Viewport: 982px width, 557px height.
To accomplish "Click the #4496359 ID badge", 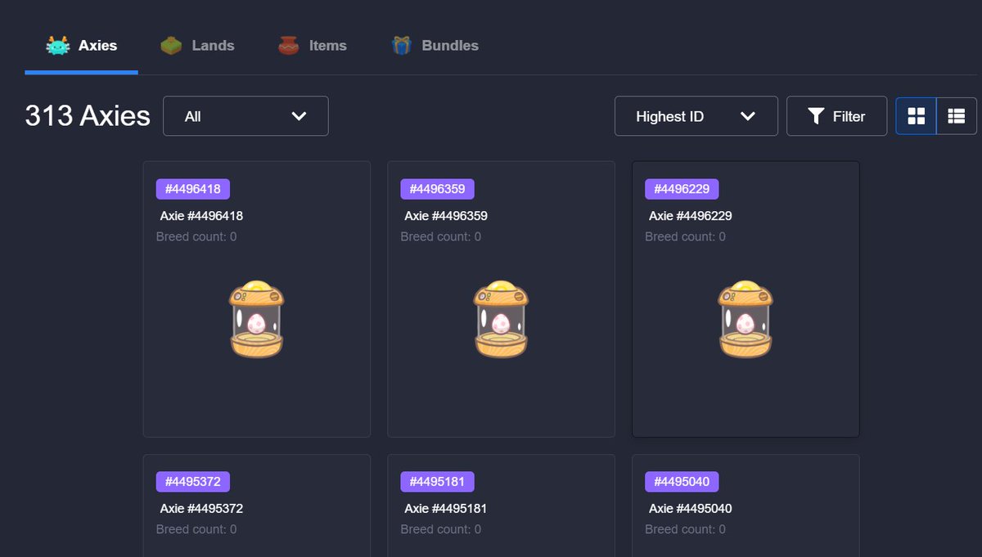I will click(437, 189).
